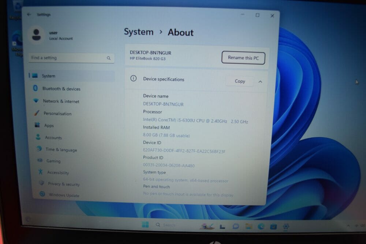
Task: Click the 64-bit operating system text
Action: click(186, 180)
